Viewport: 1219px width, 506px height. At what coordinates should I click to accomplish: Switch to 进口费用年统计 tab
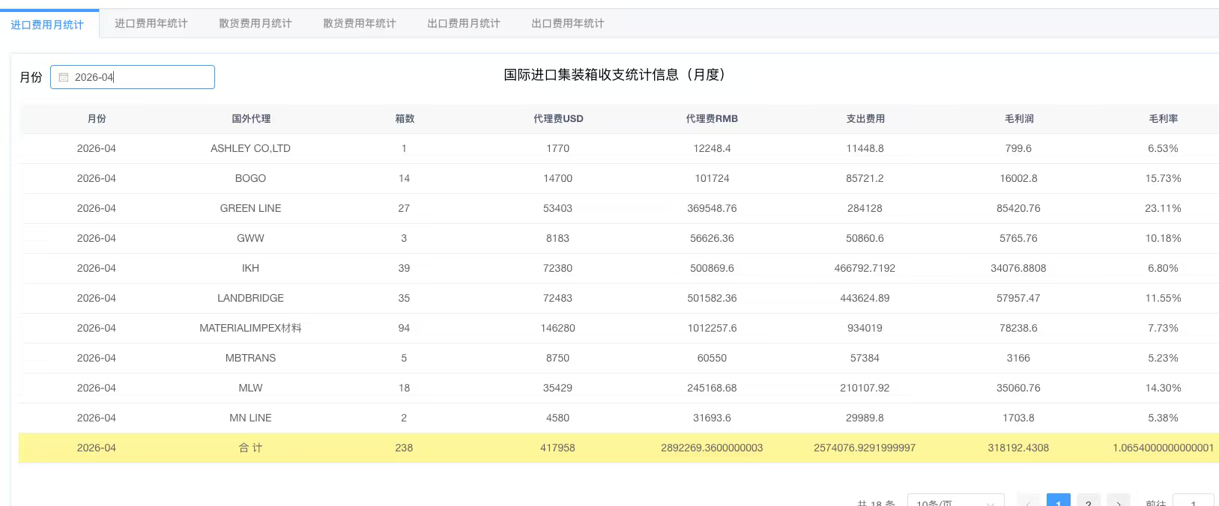[x=151, y=24]
